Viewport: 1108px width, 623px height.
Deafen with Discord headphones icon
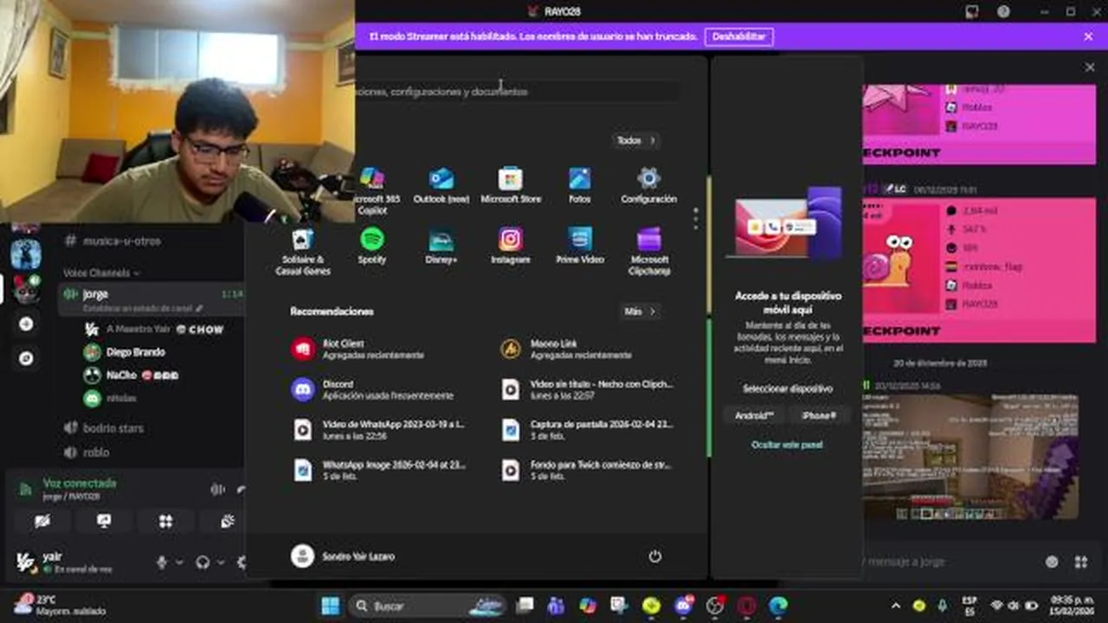pyautogui.click(x=203, y=562)
